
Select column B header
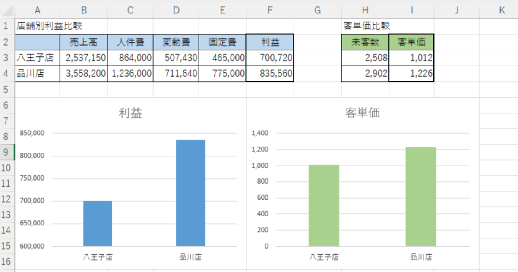tap(84, 10)
